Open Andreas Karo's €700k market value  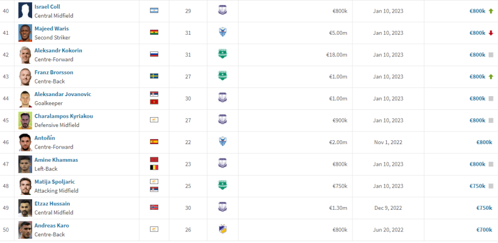tap(484, 230)
